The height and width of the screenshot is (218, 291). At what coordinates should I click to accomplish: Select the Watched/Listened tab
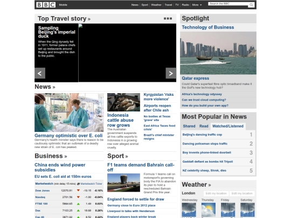pyautogui.click(x=228, y=126)
